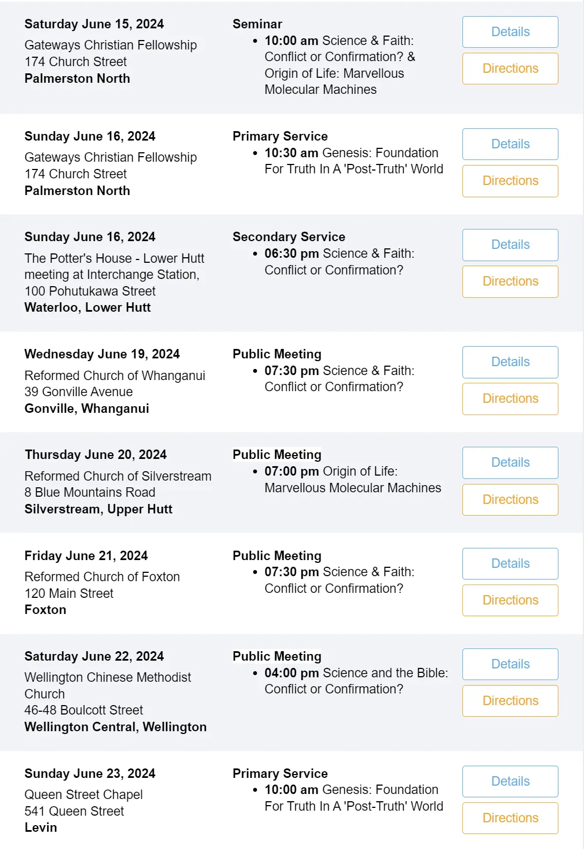View Details for Lower Hutt Secondary Service
This screenshot has width=584, height=849.
[510, 244]
